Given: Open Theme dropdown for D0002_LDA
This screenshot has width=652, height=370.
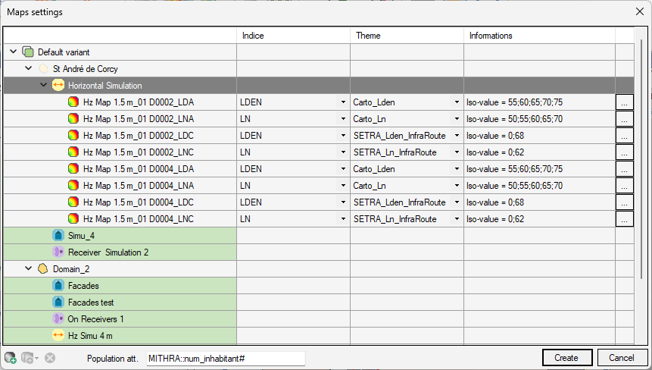Looking at the screenshot, I should (x=457, y=102).
